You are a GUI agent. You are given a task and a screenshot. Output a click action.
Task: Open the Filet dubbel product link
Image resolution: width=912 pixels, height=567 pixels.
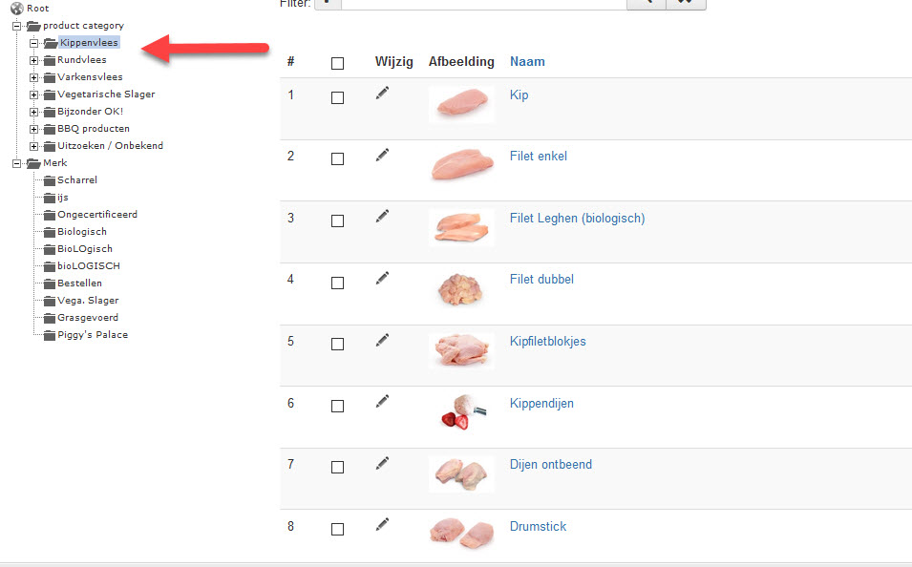[x=541, y=279]
